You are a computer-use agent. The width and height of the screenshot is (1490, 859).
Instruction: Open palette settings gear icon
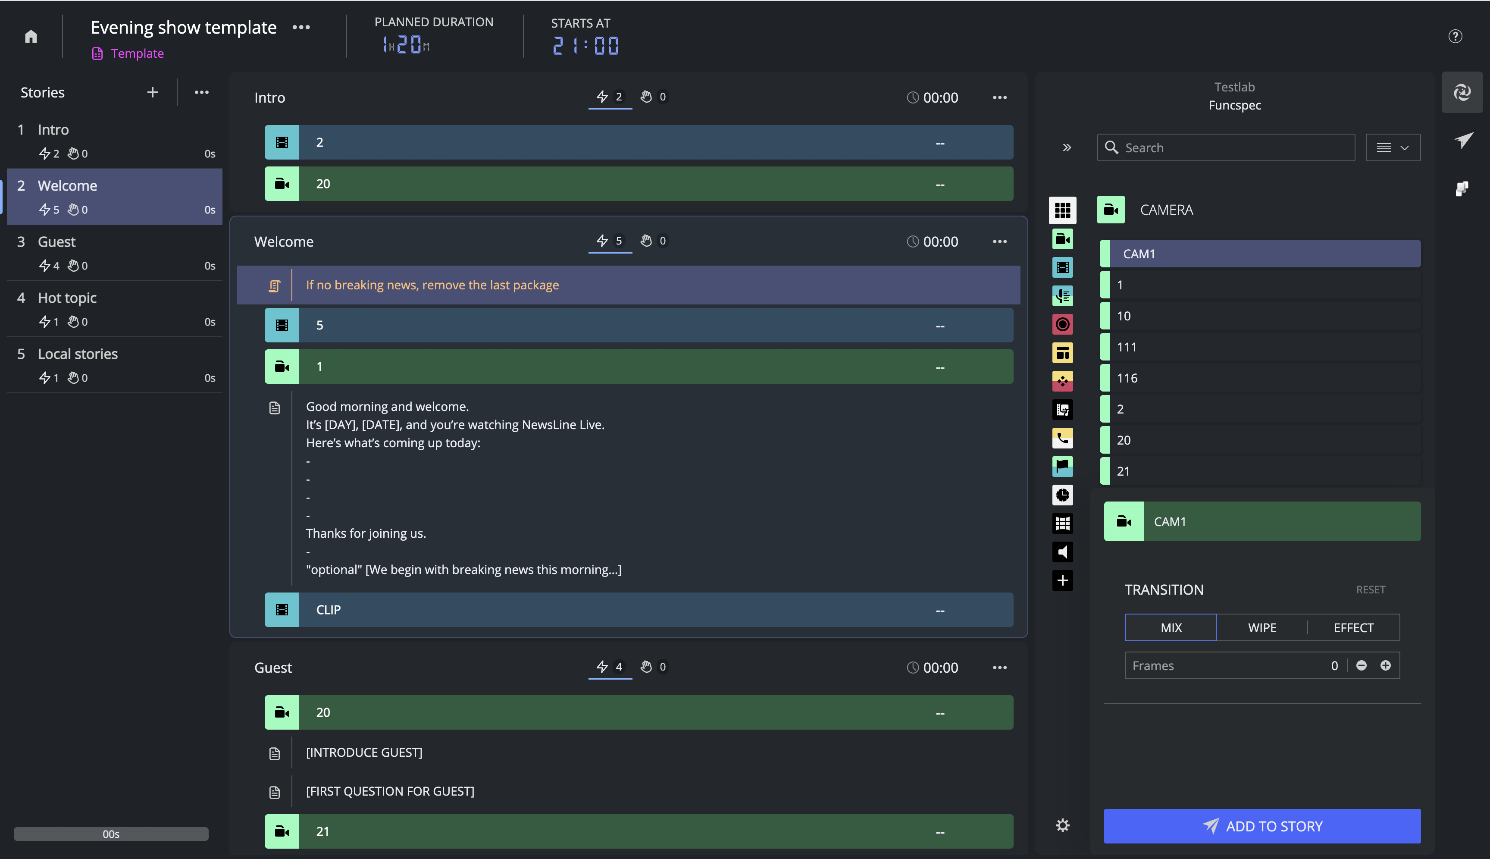(1062, 825)
